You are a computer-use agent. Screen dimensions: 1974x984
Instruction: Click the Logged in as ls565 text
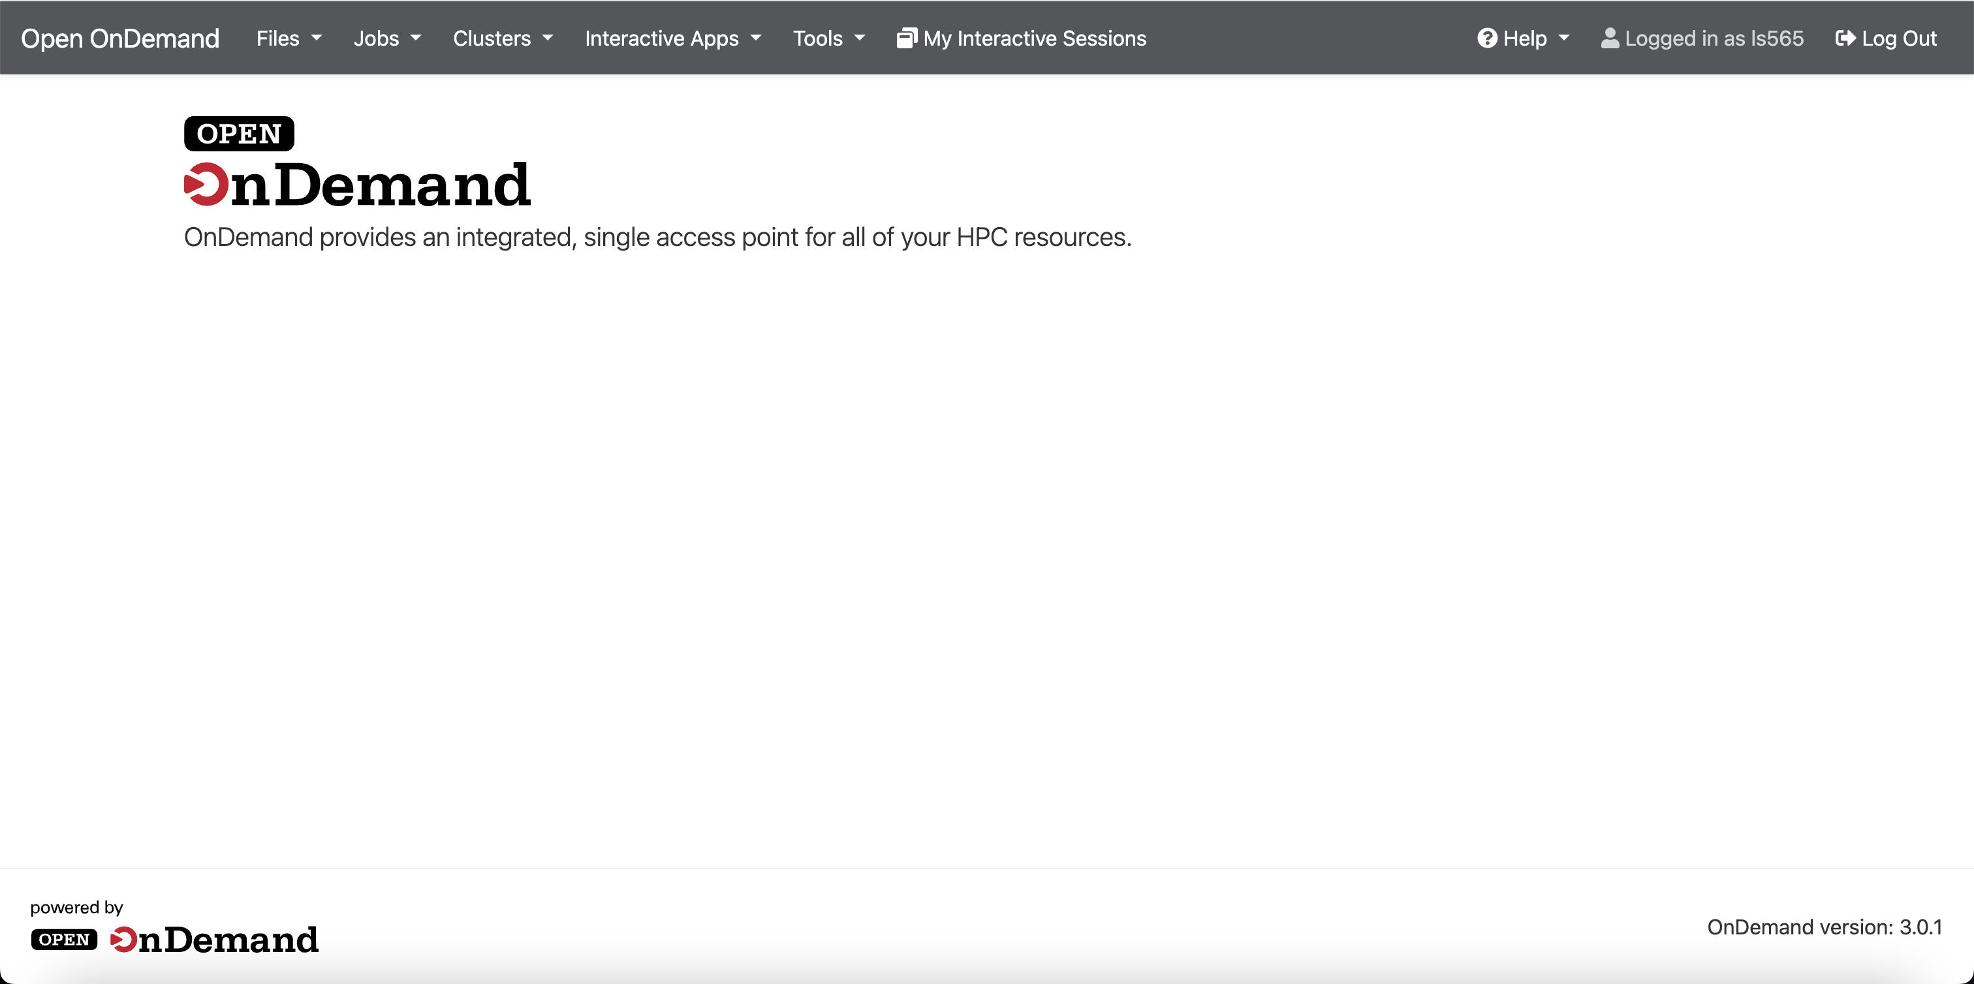click(1714, 38)
